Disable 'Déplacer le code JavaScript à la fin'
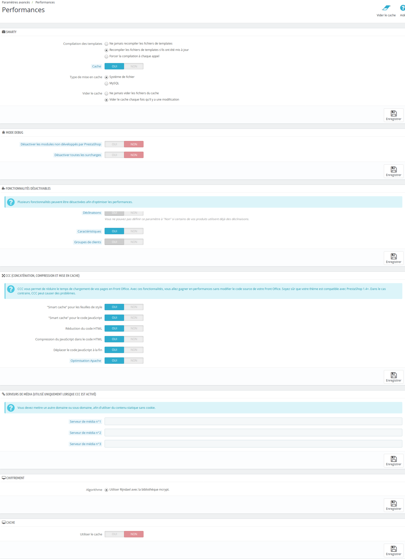The width and height of the screenshot is (405, 559). (134, 350)
